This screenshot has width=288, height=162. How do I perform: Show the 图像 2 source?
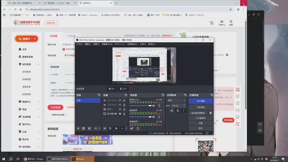[x=120, y=109]
